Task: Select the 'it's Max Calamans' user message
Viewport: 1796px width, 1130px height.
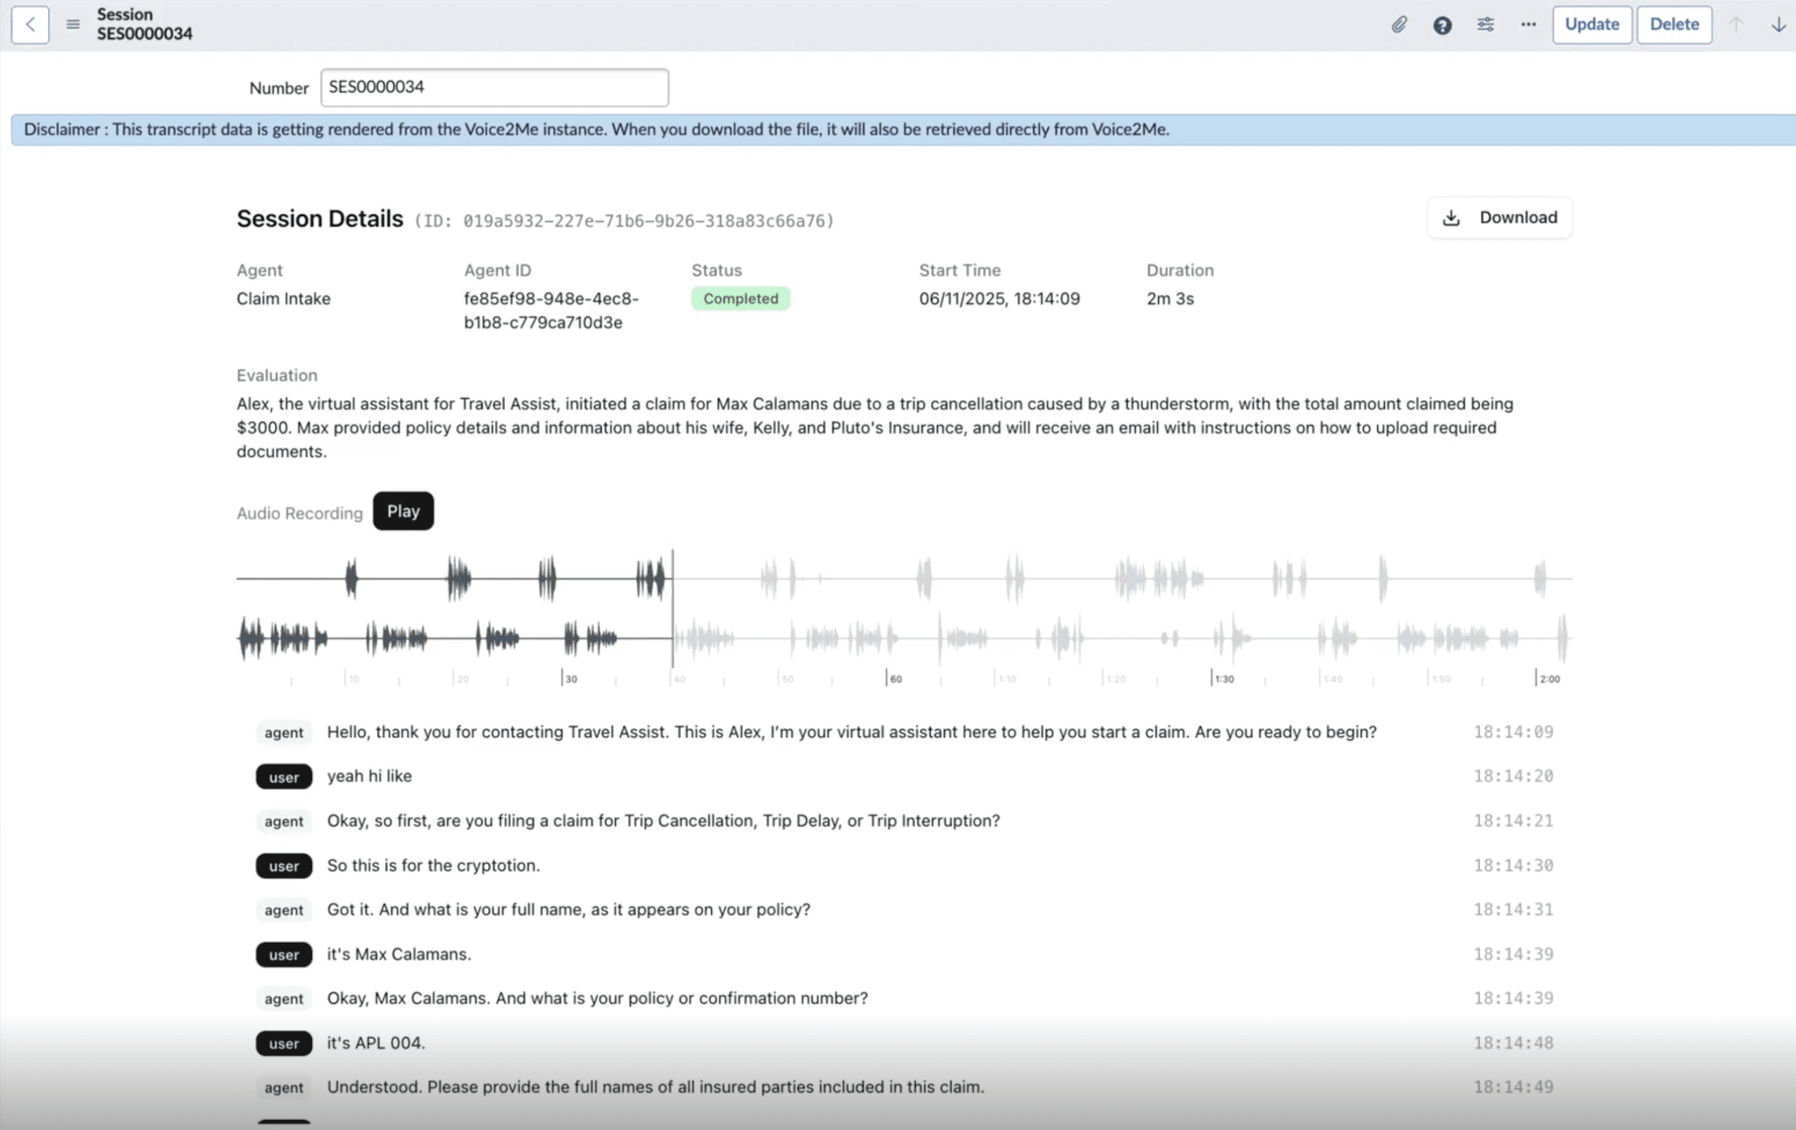Action: click(x=398, y=954)
